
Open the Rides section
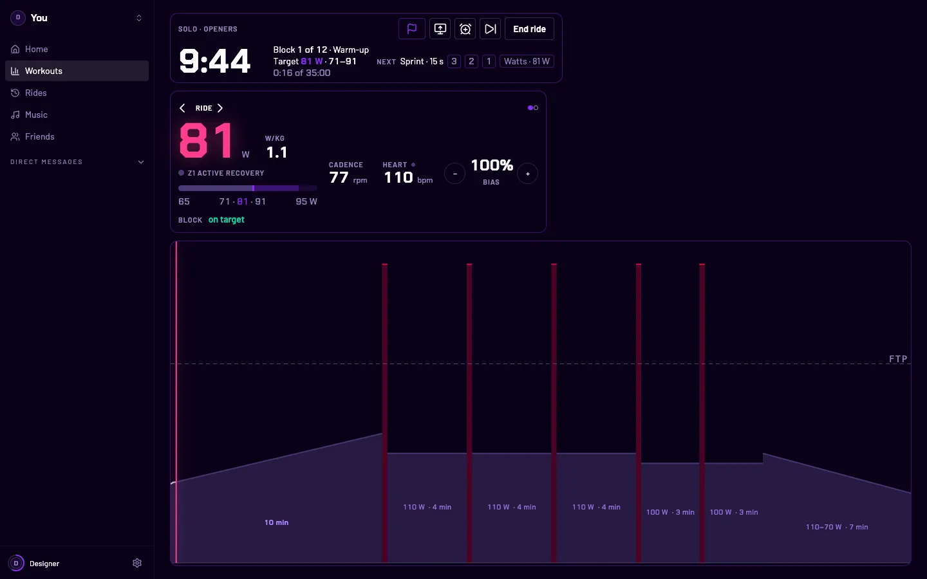click(x=77, y=93)
